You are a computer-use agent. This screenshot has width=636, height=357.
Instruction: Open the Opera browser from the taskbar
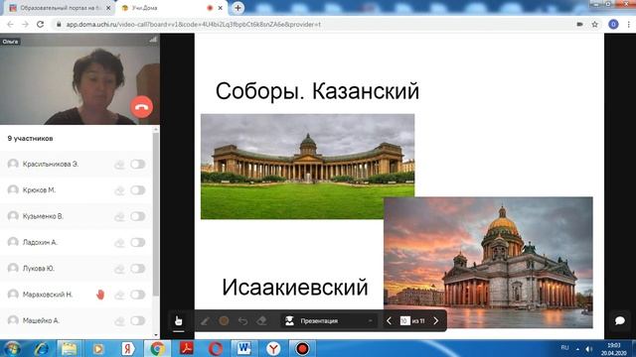(216, 348)
